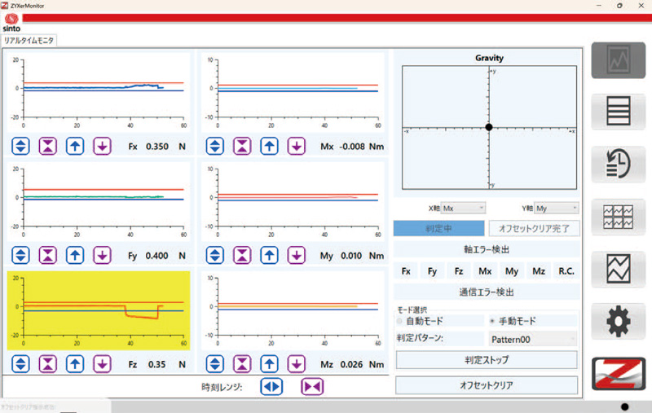Click the Fz axis error indicator
Viewport: 652px width, 413px height.
click(x=460, y=270)
